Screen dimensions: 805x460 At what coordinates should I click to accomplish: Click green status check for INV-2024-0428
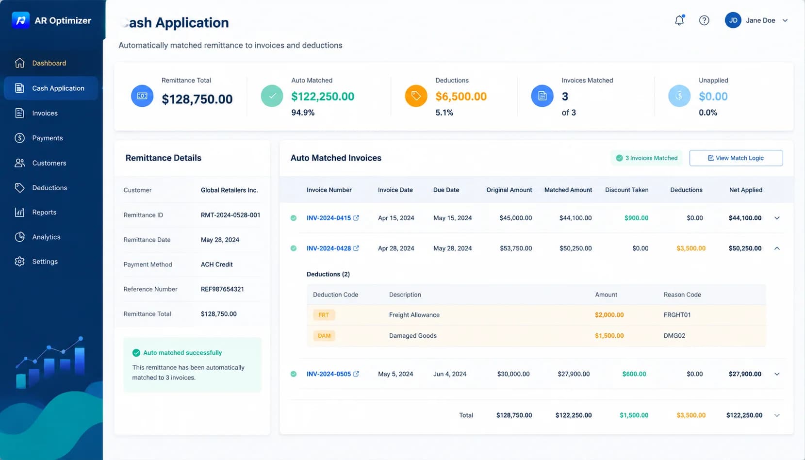click(294, 248)
